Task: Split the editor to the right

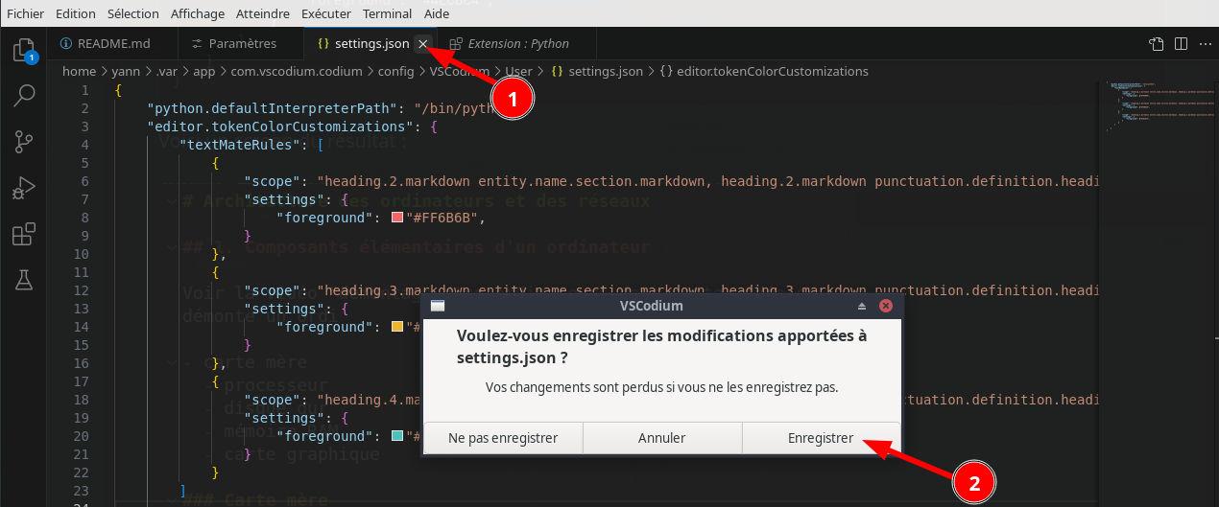Action: (x=1180, y=44)
